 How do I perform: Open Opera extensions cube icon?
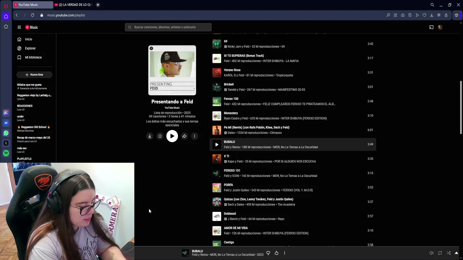point(456,15)
